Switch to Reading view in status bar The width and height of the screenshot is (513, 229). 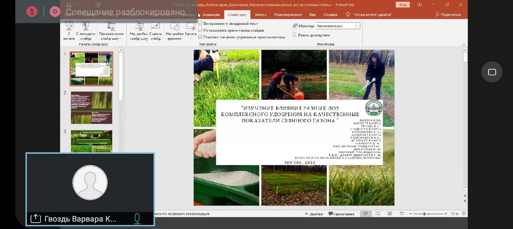pos(390,214)
